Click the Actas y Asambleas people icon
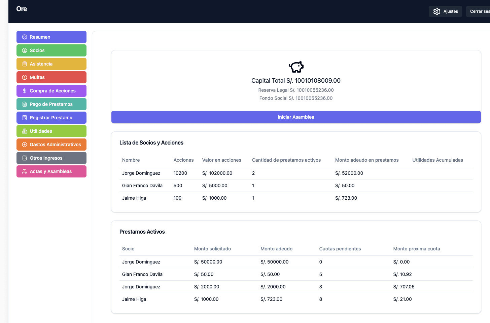 tap(25, 171)
